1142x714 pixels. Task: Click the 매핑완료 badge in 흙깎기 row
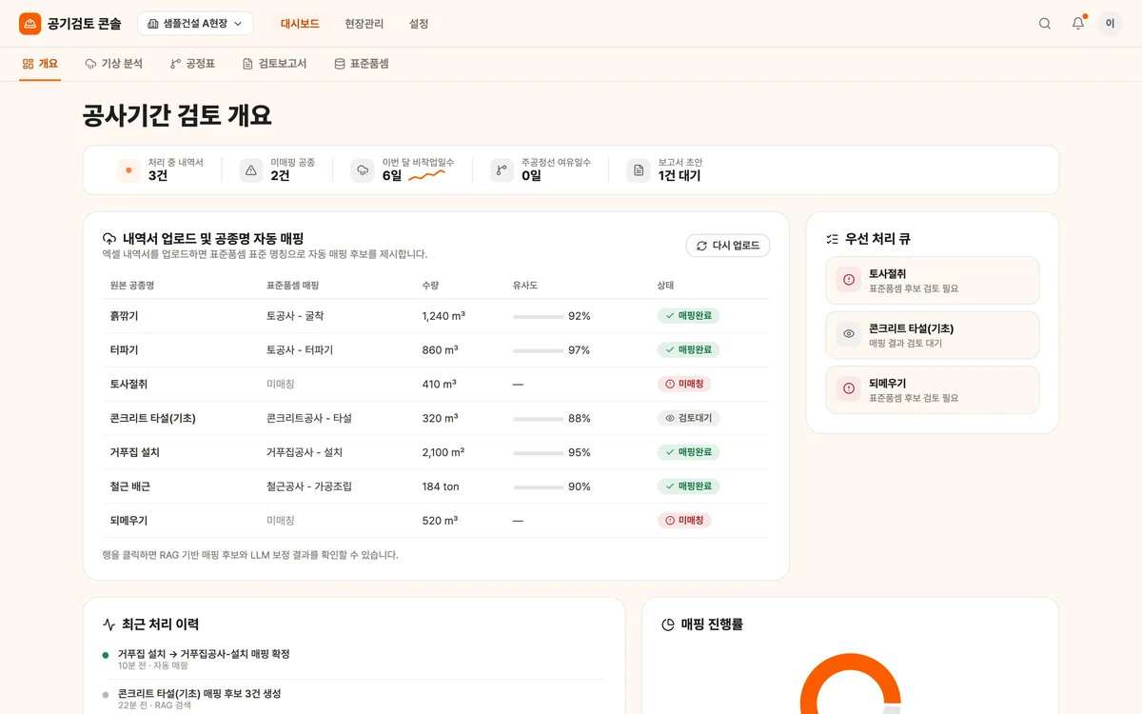click(x=688, y=315)
